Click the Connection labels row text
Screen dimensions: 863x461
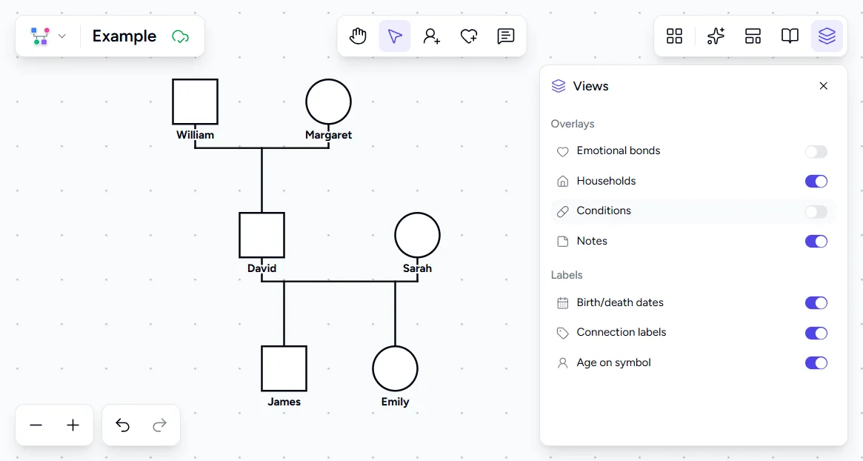[622, 332]
